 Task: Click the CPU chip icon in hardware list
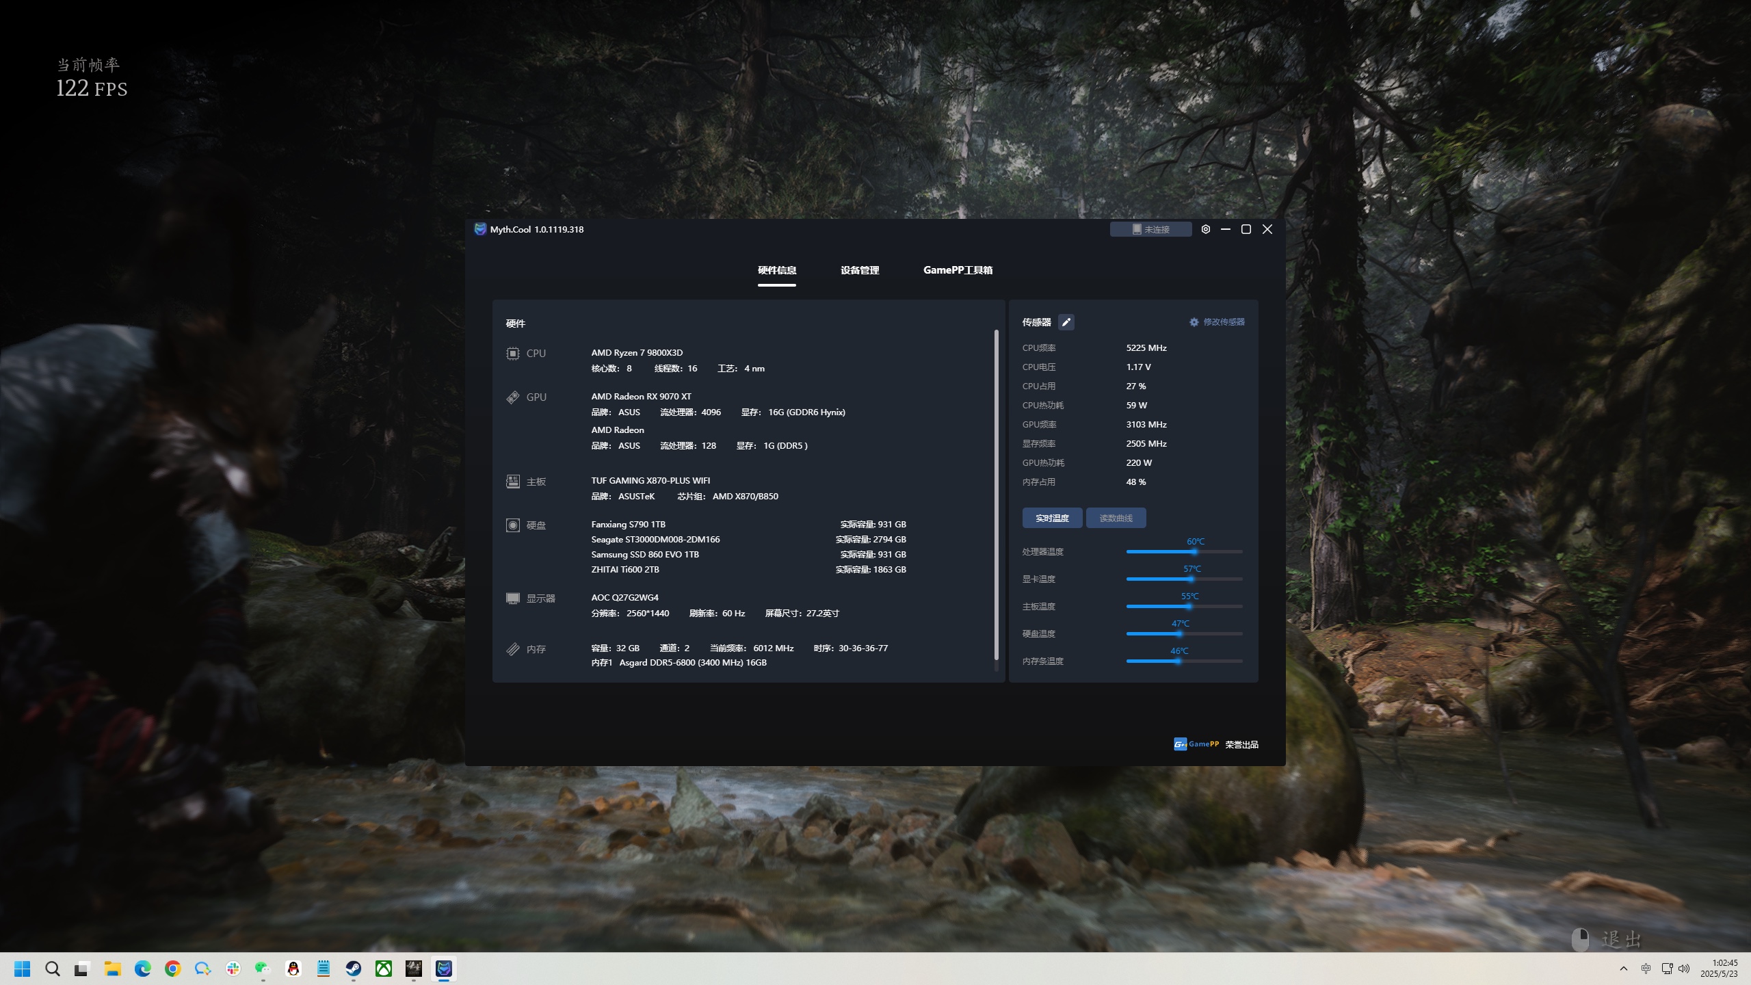512,354
